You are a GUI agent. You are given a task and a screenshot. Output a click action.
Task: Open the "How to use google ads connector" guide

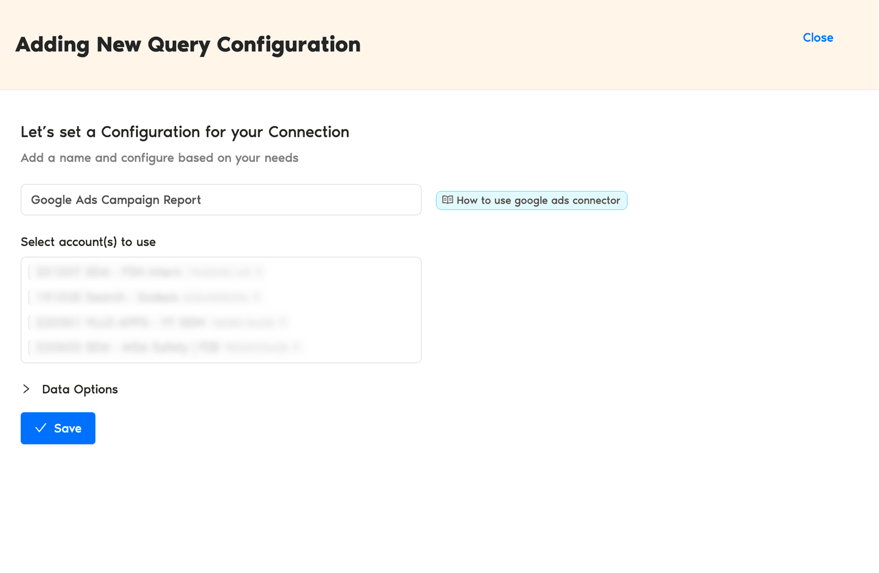pyautogui.click(x=532, y=200)
